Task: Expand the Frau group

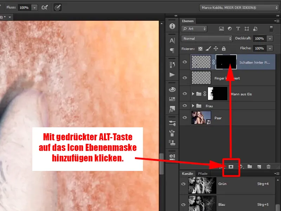Action: pos(193,106)
